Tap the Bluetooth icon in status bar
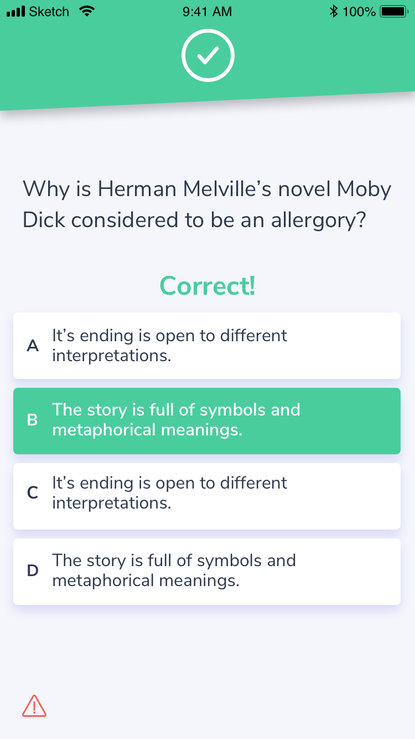The image size is (415, 739). (x=334, y=10)
